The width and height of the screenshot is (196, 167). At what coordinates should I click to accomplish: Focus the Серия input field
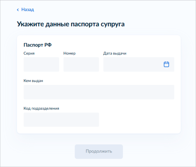[41, 65]
